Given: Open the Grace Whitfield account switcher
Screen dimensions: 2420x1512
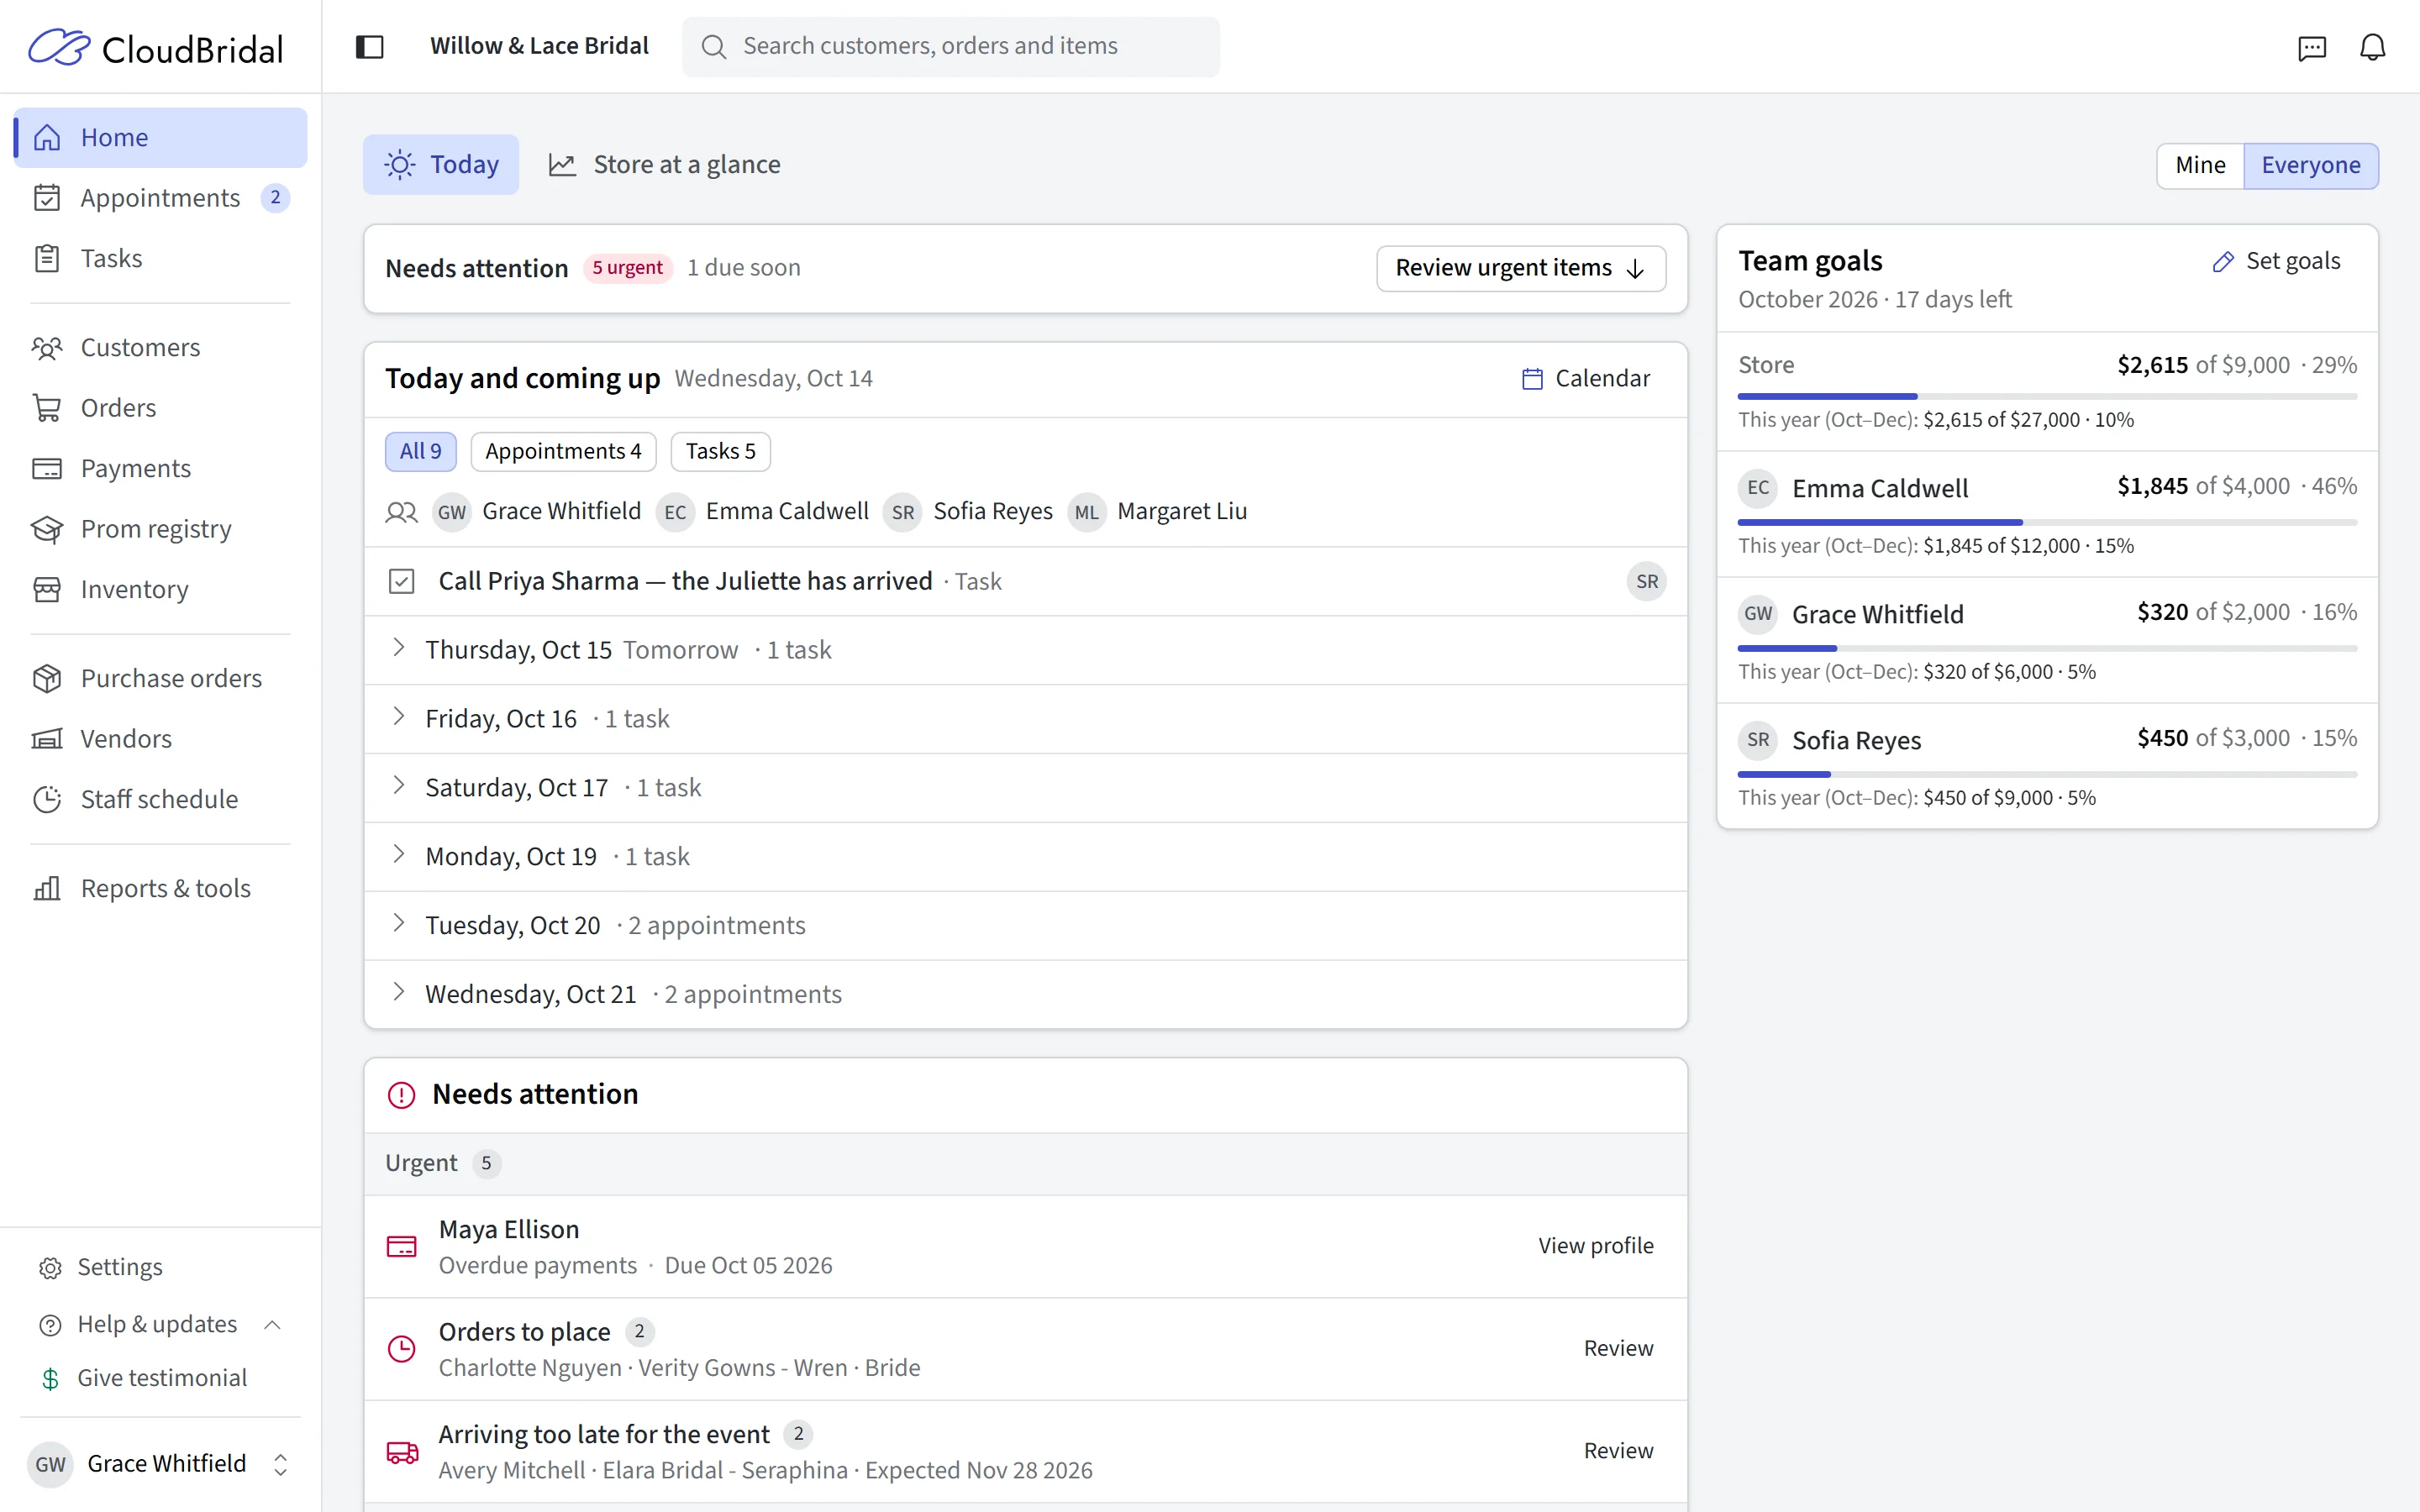Looking at the screenshot, I should tap(160, 1464).
